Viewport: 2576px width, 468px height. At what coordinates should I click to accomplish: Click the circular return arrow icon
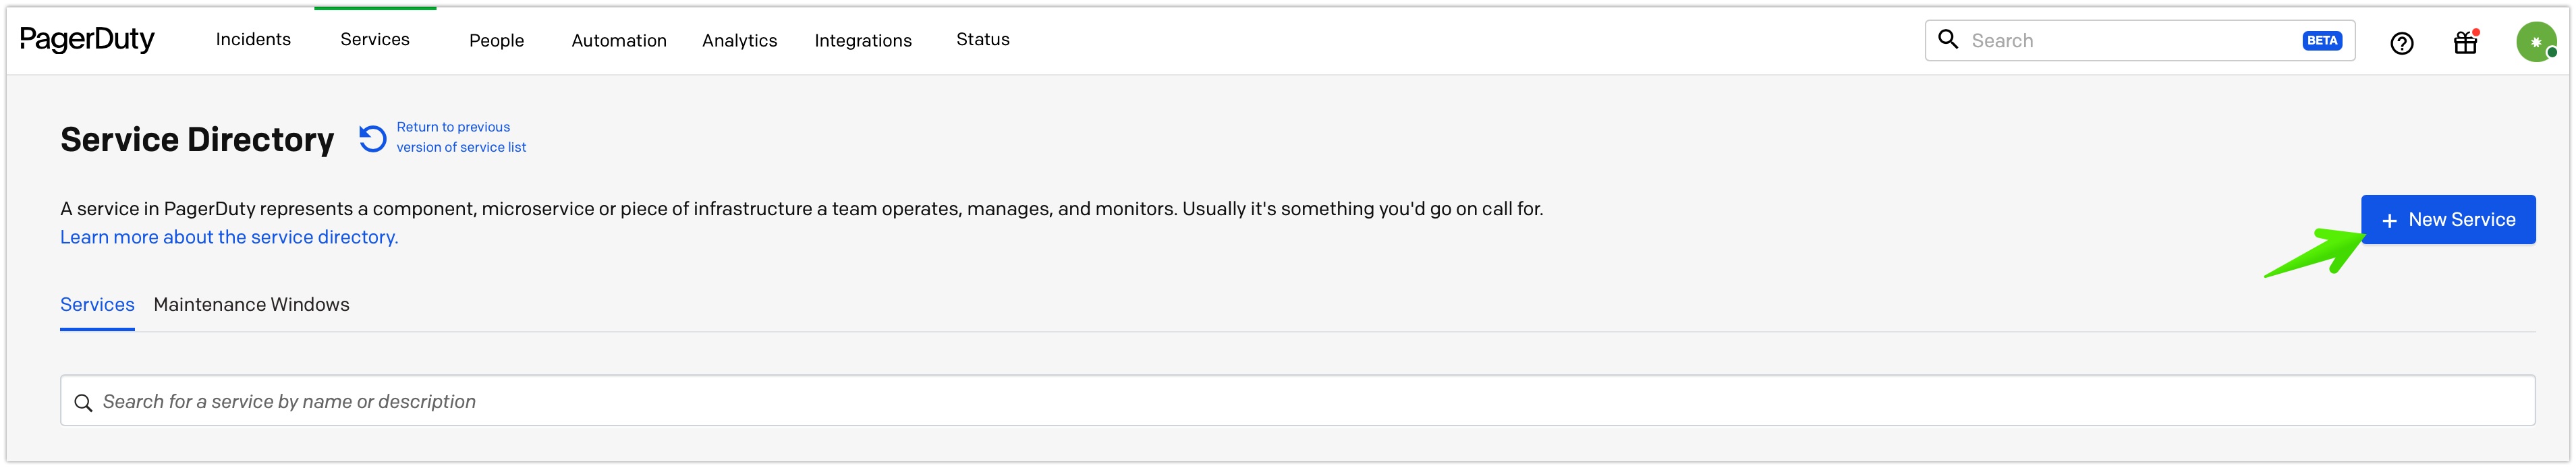[x=372, y=138]
